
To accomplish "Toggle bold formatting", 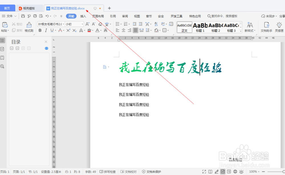I will coord(40,31).
